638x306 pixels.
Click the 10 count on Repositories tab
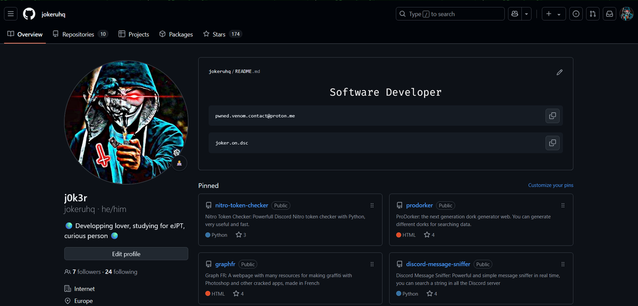click(103, 34)
